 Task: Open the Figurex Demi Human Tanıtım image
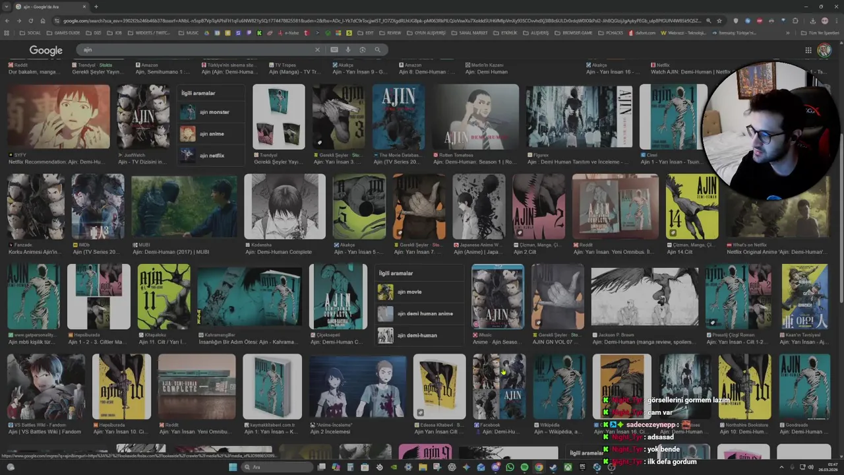pos(579,117)
